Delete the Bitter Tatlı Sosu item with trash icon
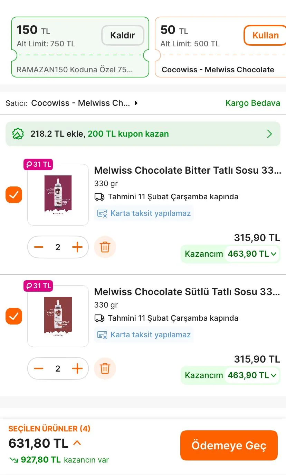Screen dimensions: 286x475 (x=105, y=247)
